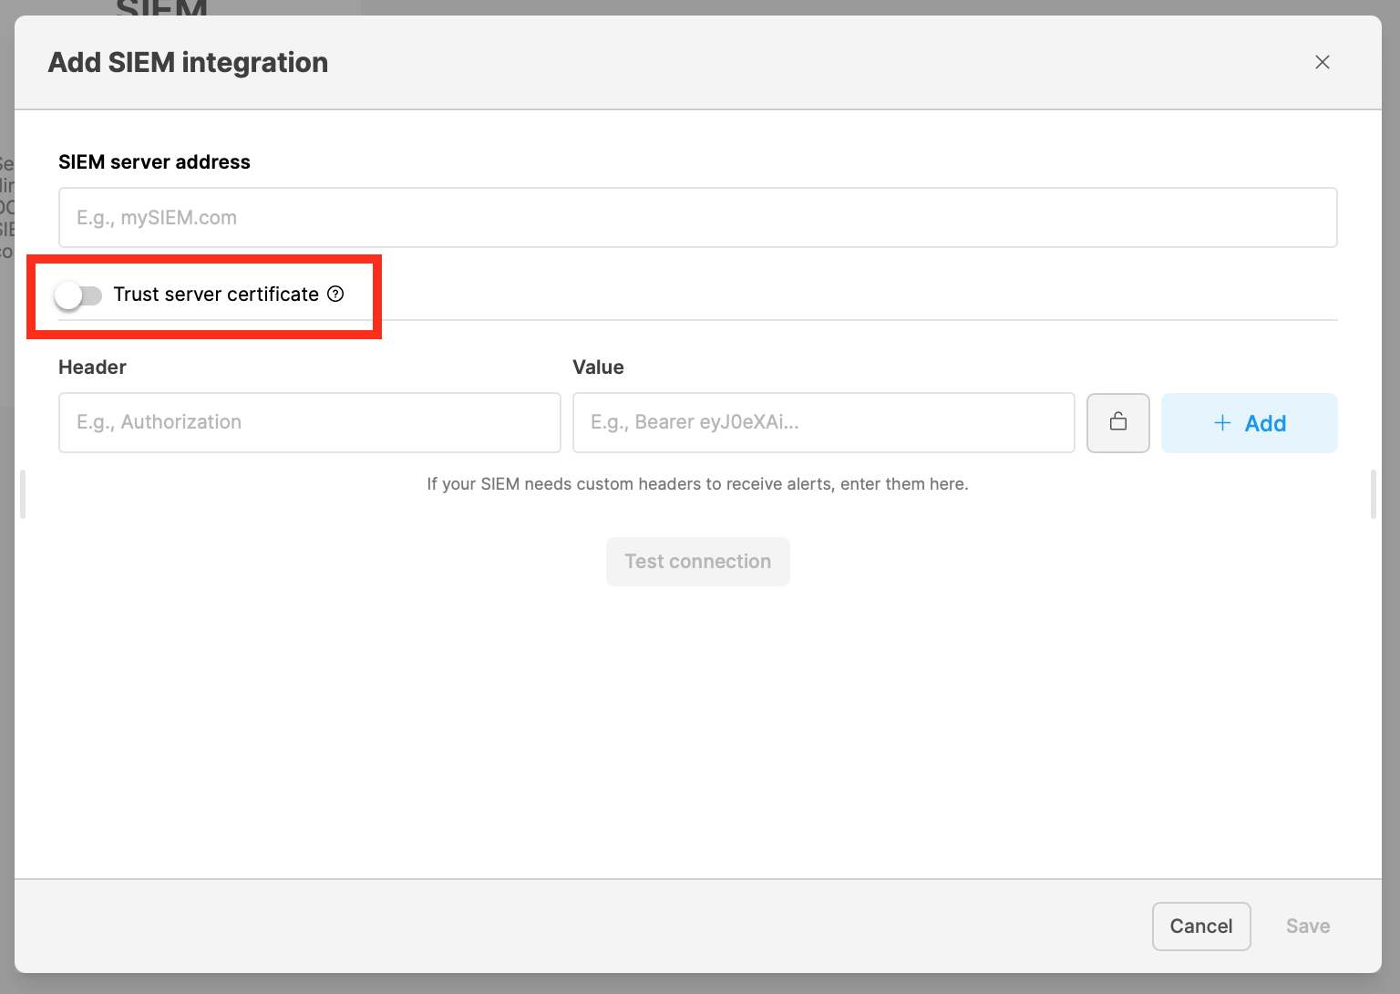Click the SIEM server address label
Image resolution: width=1400 pixels, height=994 pixels.
(x=154, y=162)
